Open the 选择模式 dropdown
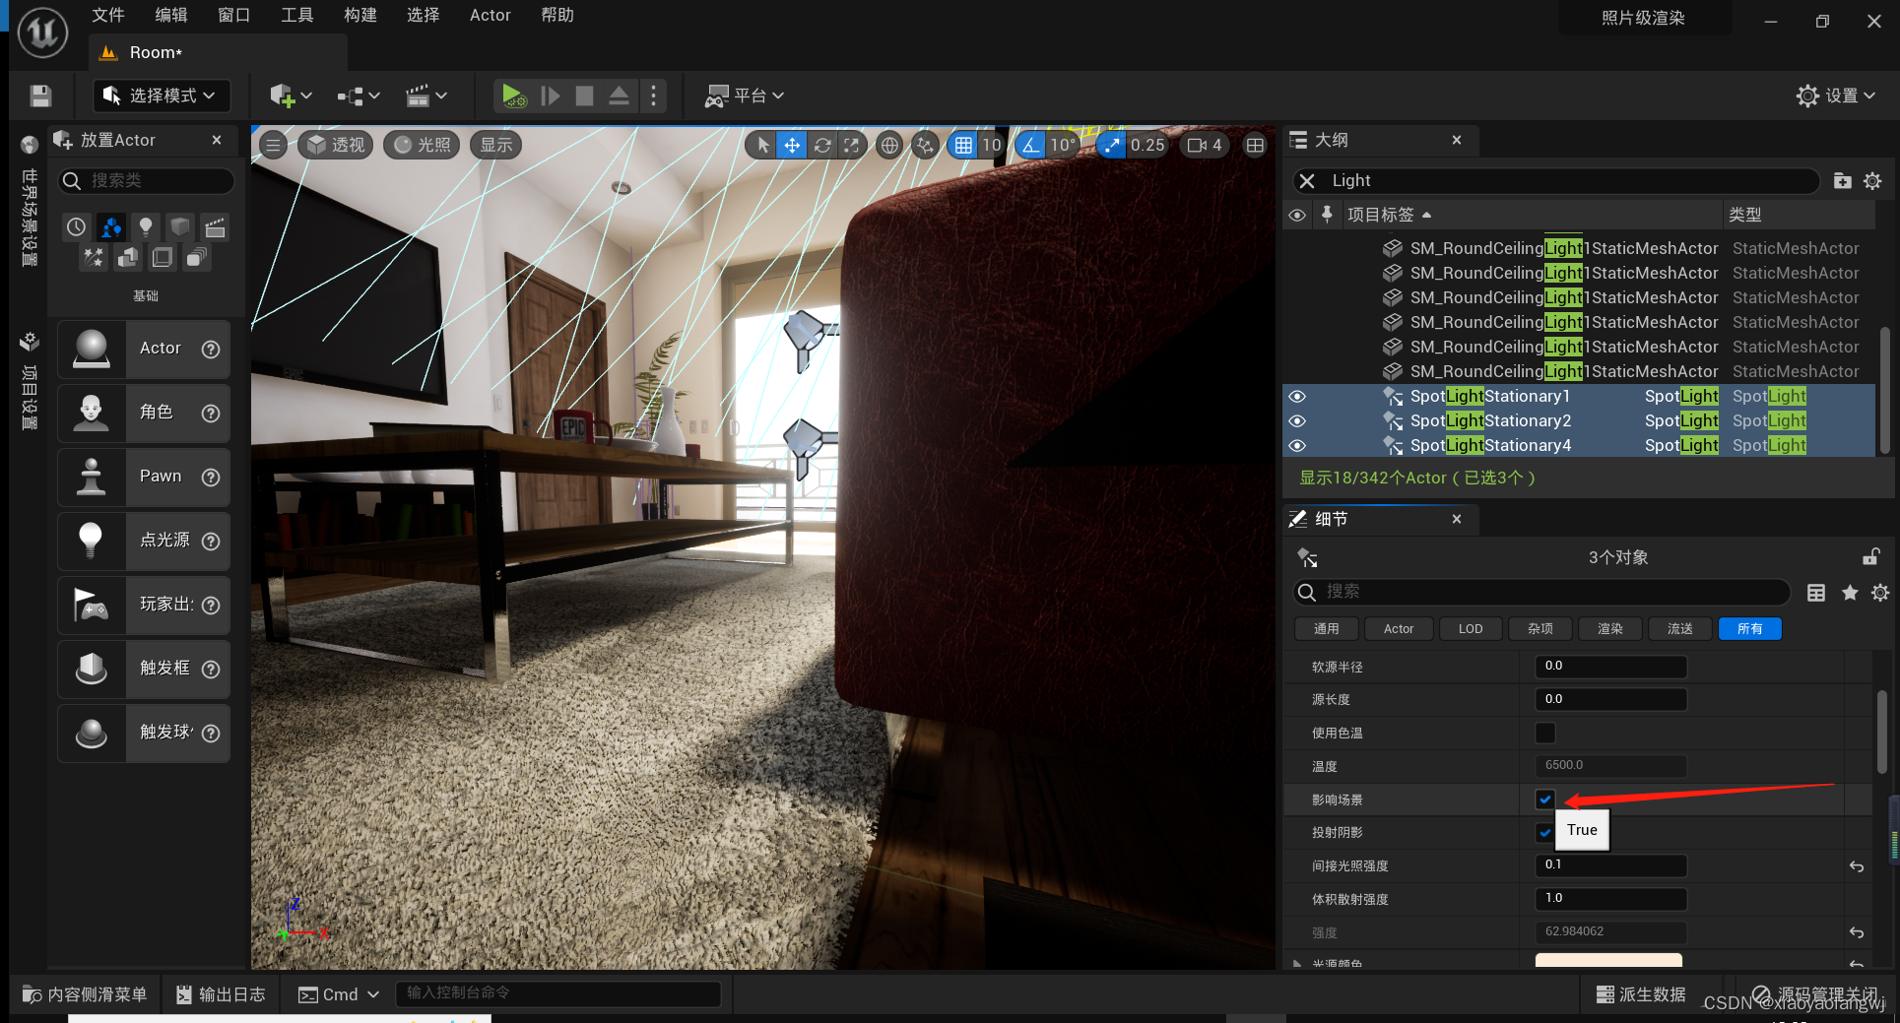 click(x=162, y=96)
